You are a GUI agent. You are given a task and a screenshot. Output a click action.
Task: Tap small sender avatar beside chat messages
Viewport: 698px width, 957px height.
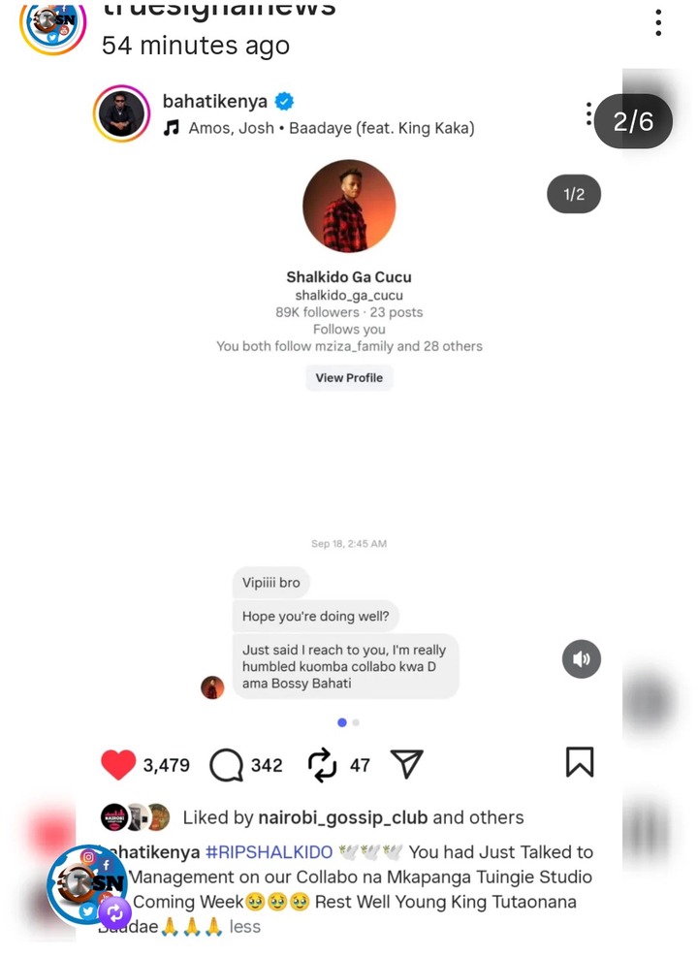coord(212,687)
